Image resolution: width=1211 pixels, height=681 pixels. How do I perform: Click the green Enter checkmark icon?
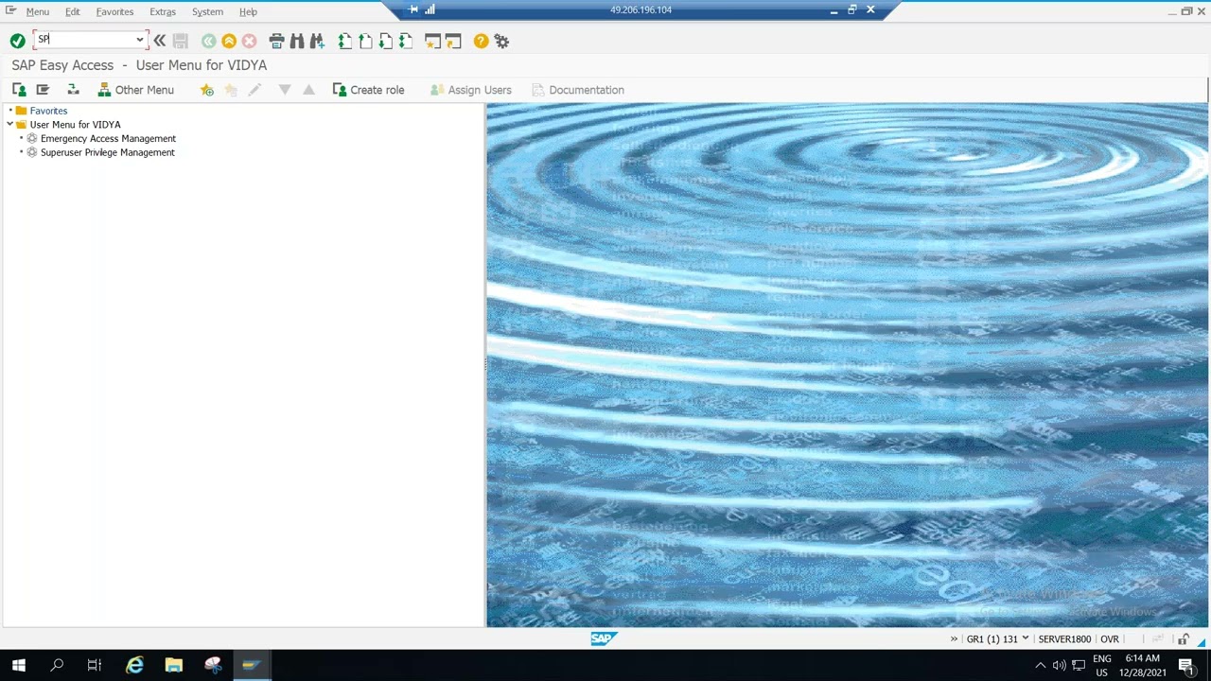click(17, 41)
